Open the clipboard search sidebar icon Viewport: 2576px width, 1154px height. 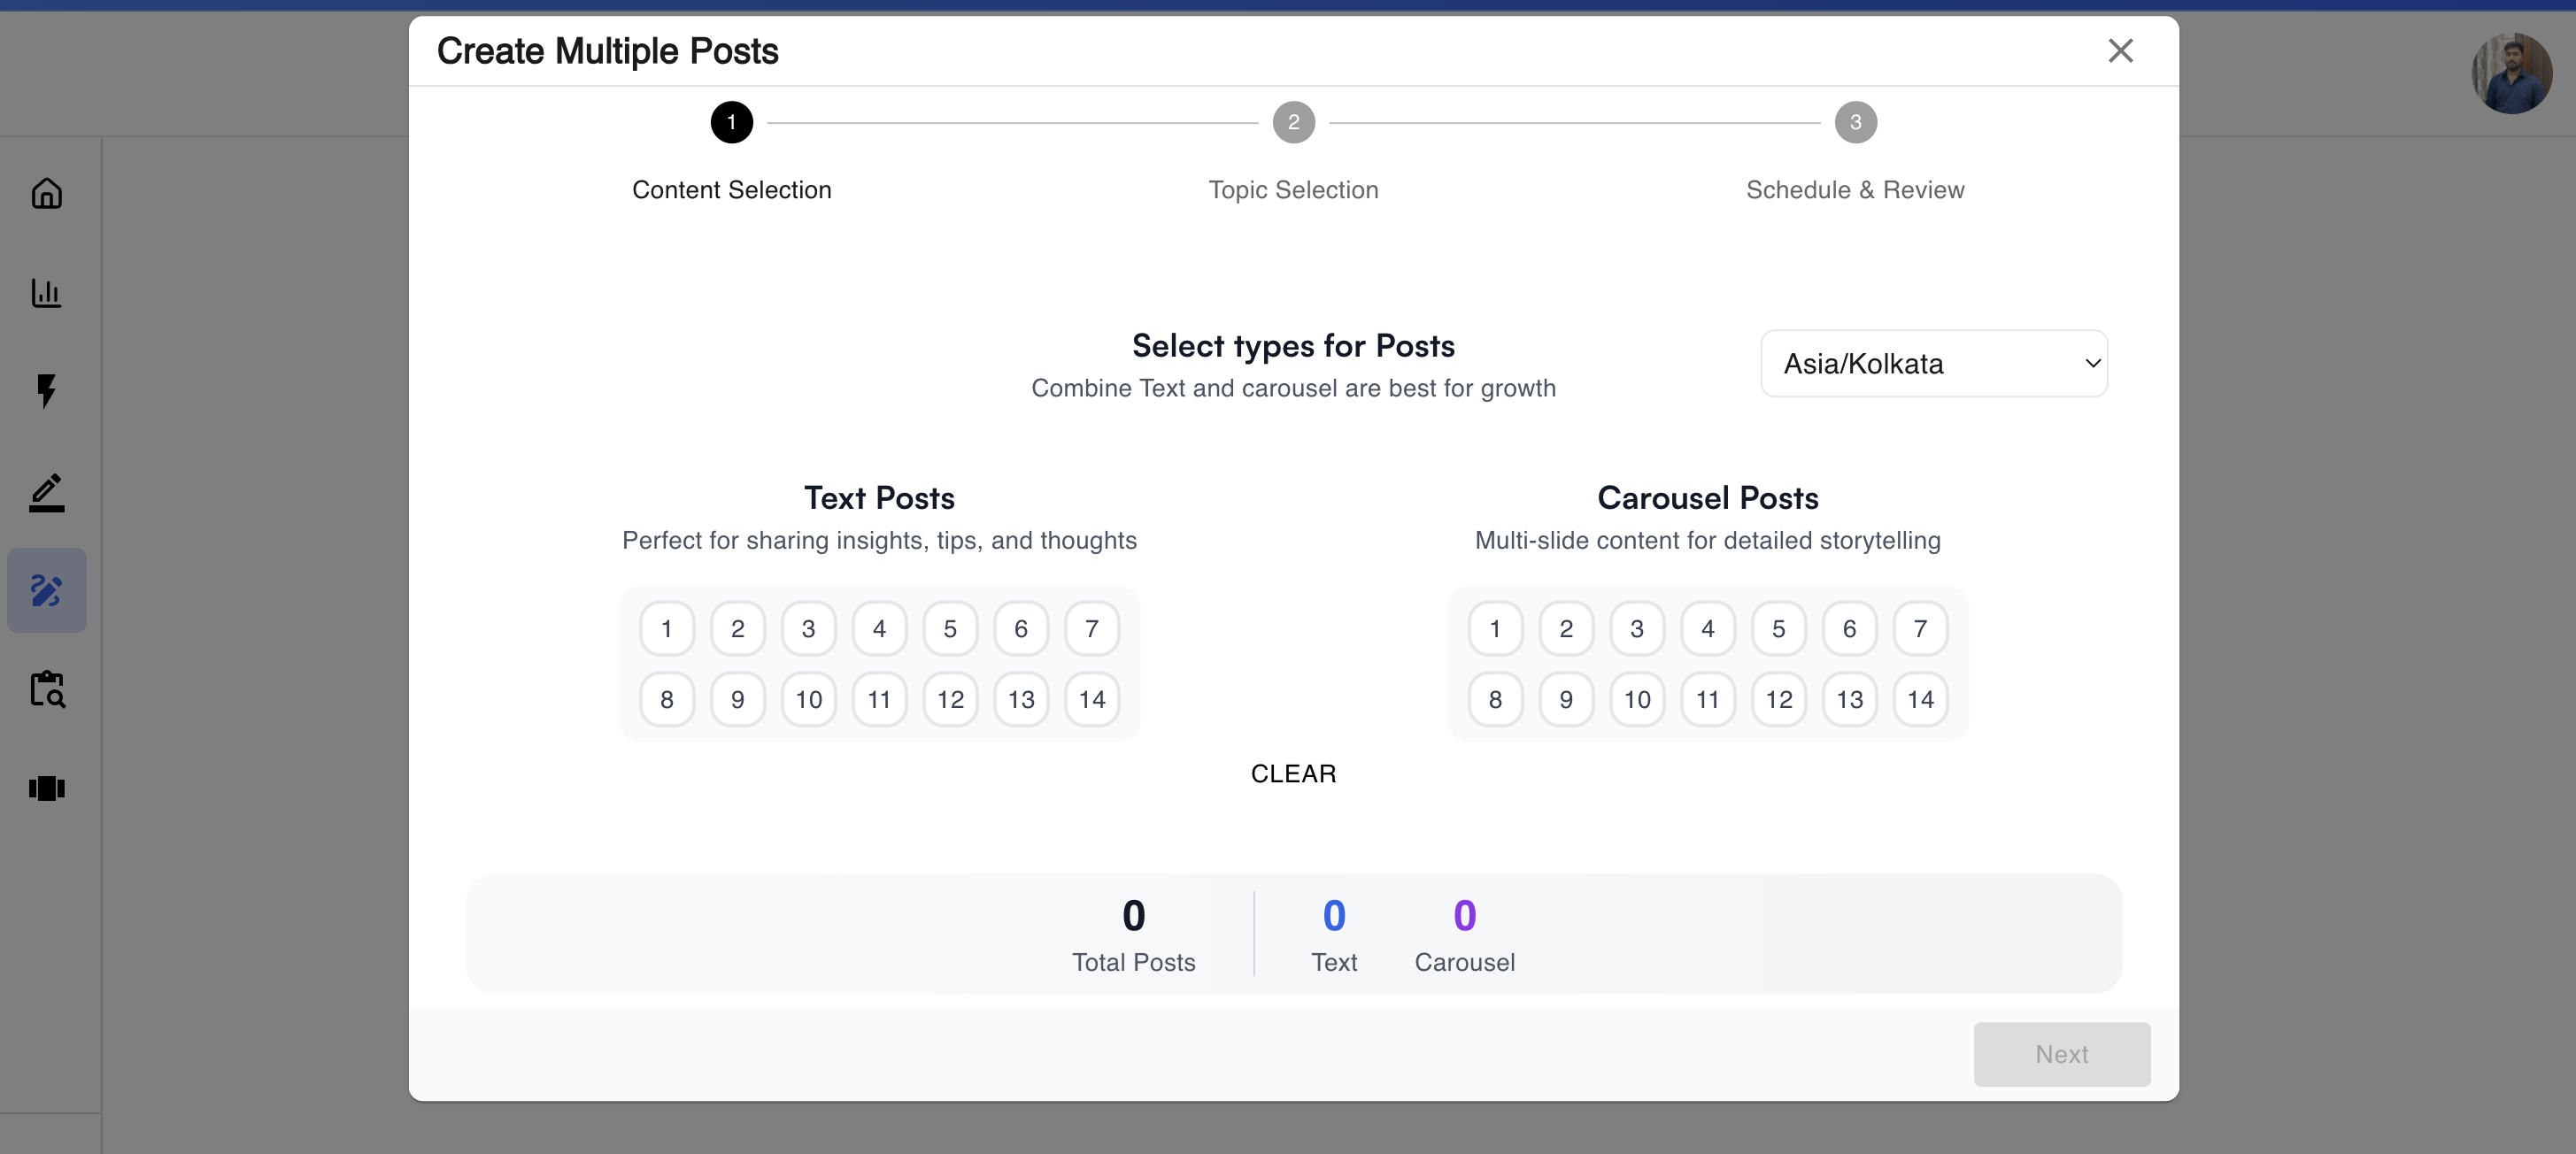coord(47,689)
